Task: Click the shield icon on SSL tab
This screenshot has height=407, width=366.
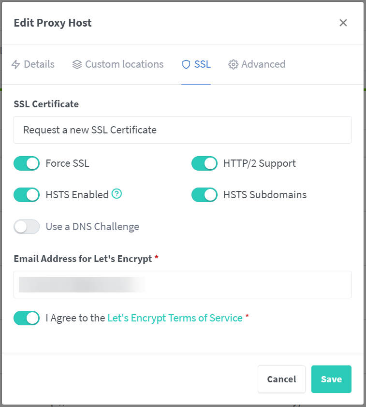Action: (x=186, y=64)
